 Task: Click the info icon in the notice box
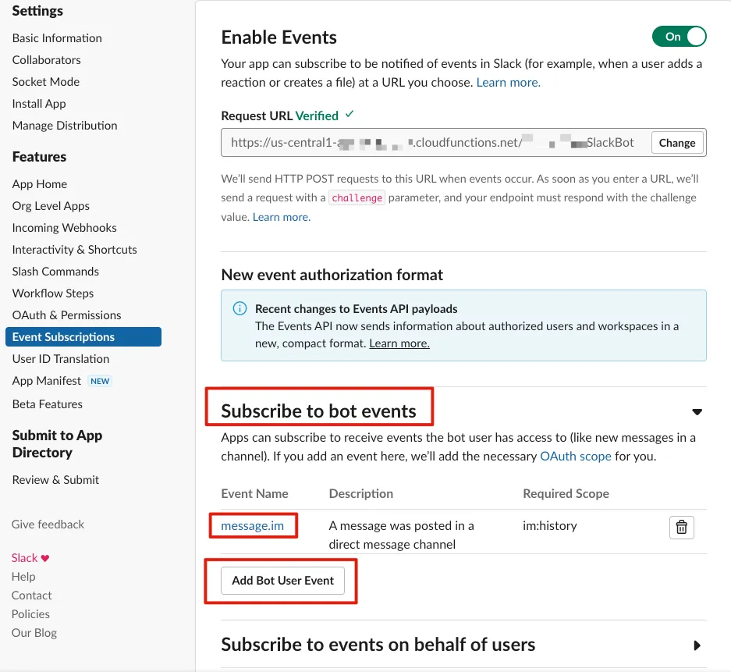tap(240, 308)
